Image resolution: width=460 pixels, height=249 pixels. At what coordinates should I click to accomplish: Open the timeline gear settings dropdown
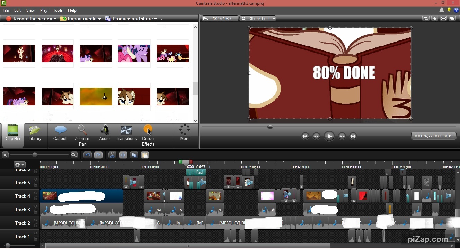19,165
